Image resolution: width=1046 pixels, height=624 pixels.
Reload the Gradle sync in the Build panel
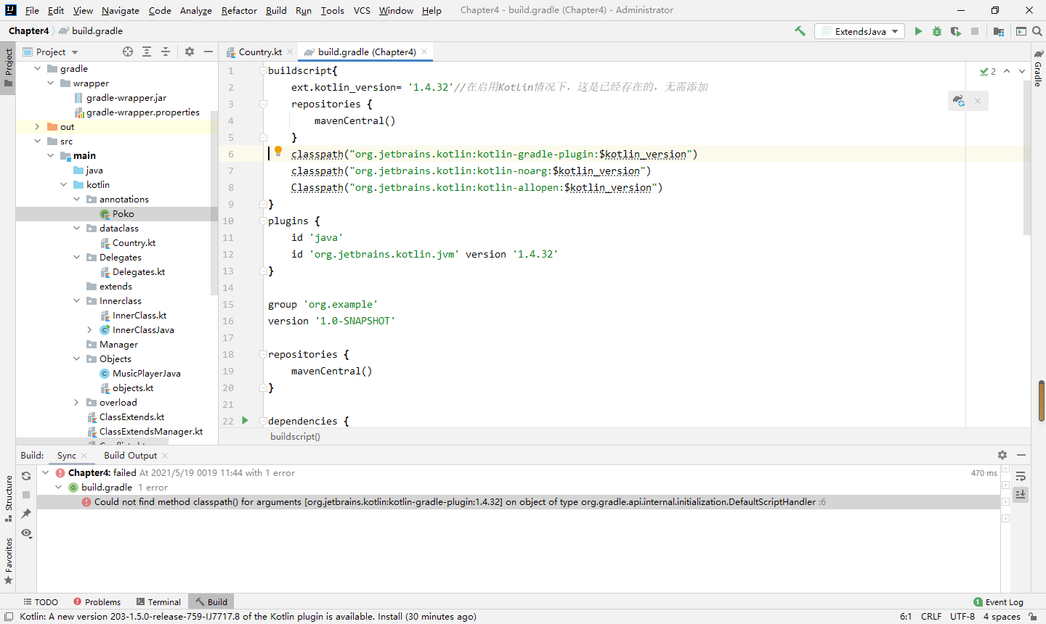tap(26, 476)
